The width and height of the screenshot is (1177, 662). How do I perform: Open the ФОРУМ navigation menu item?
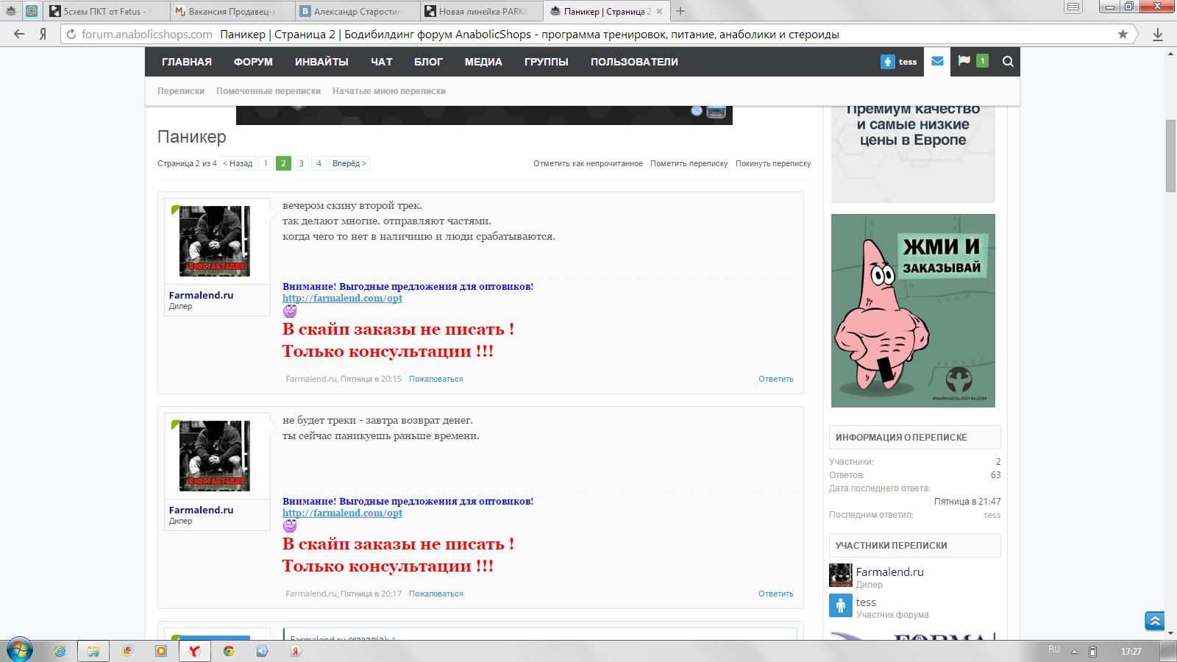click(x=253, y=62)
